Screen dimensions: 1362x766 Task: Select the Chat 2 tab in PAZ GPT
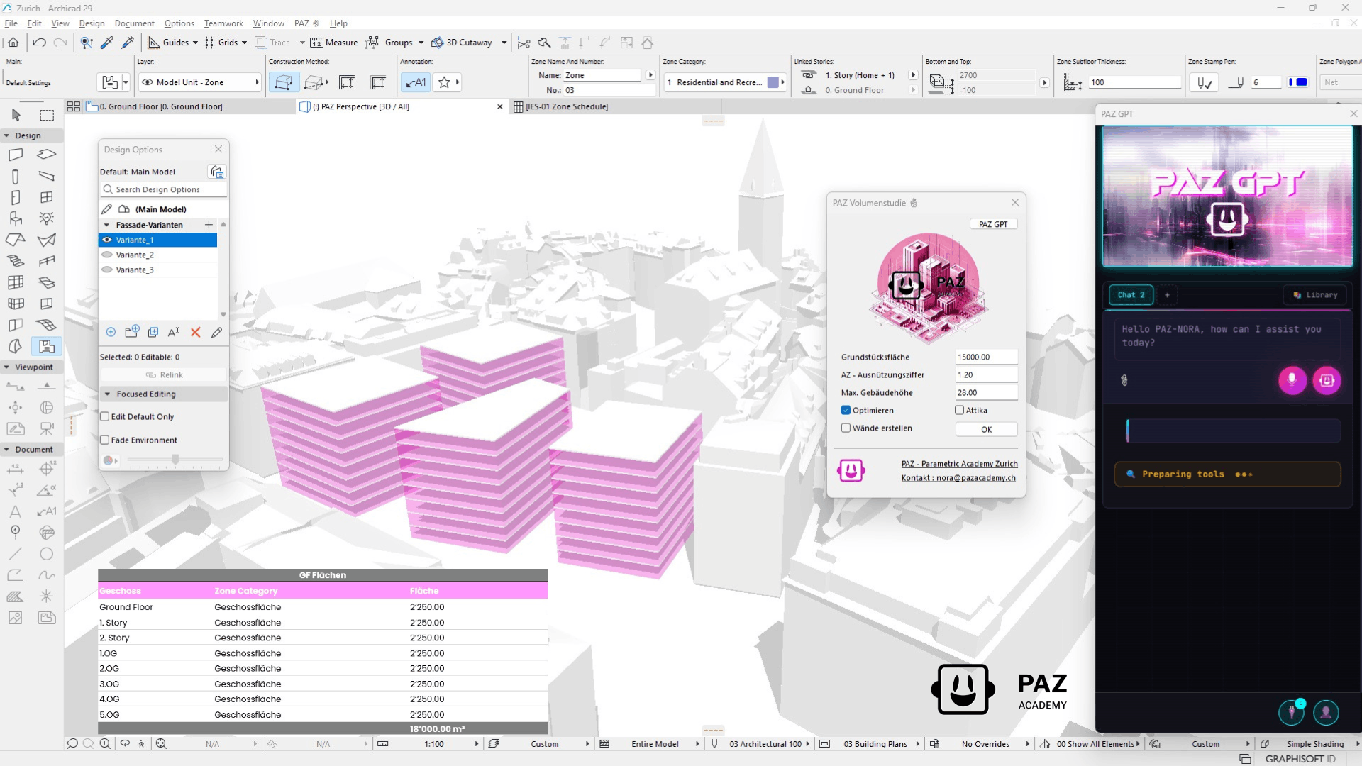click(1131, 295)
